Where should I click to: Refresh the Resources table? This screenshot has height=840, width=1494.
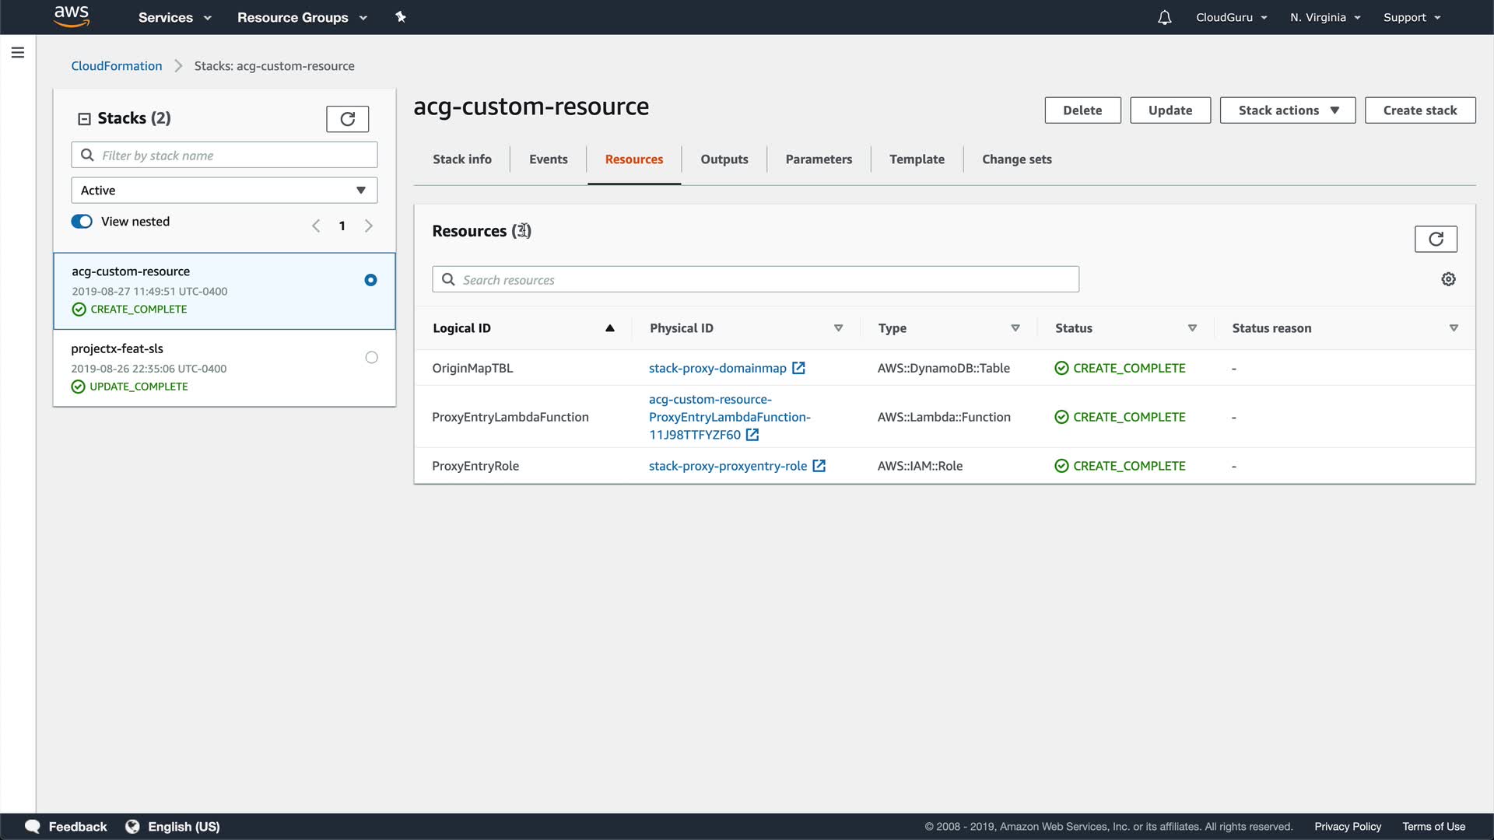pos(1435,239)
